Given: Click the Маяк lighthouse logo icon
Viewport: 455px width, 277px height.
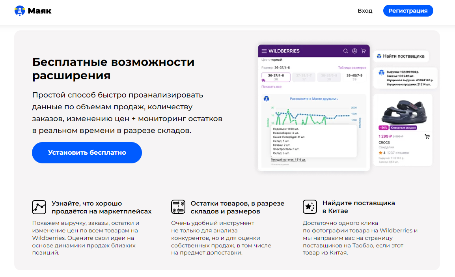Looking at the screenshot, I should [x=20, y=11].
